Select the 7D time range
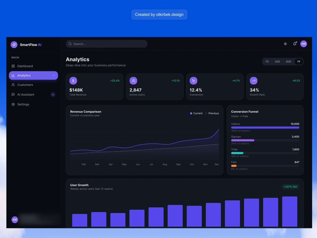317x238 pixels. pos(267,62)
